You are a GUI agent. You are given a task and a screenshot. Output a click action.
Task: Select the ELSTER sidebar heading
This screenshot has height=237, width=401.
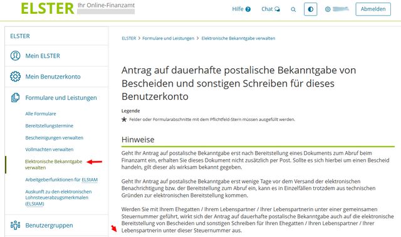[x=20, y=36]
